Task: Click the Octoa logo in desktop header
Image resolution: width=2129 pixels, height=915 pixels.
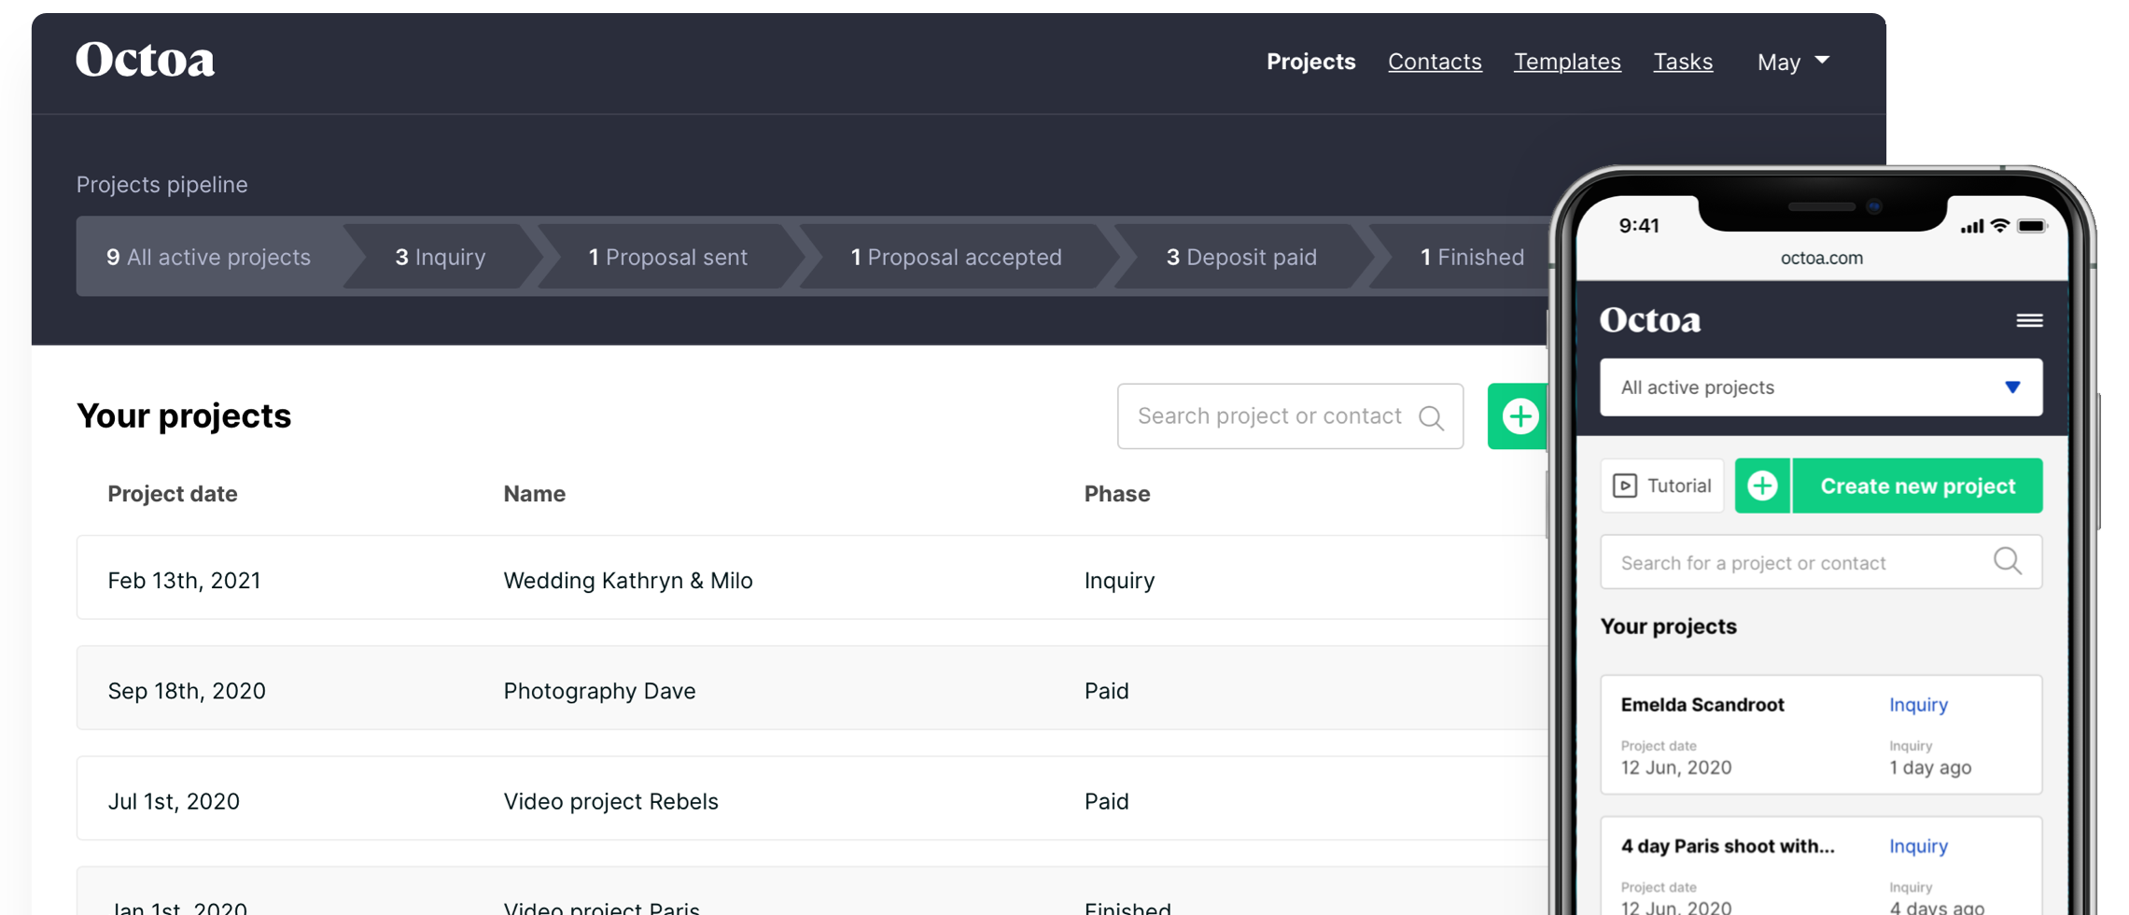Action: click(145, 61)
